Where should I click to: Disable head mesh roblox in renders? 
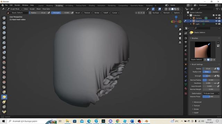(219, 21)
